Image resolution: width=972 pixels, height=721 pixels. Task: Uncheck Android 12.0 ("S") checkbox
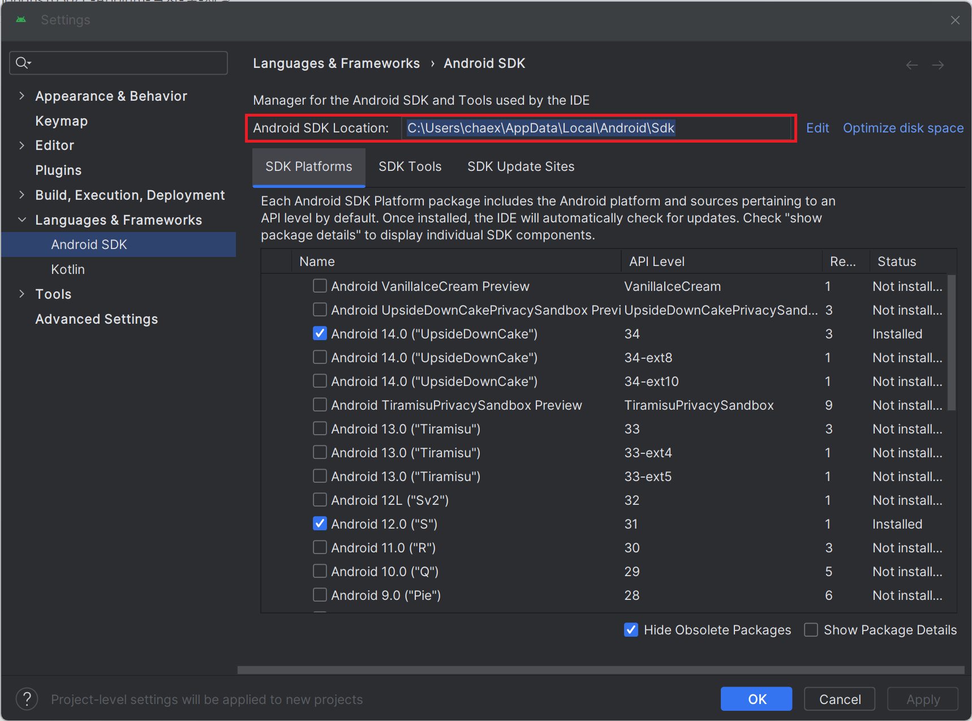[x=320, y=523]
